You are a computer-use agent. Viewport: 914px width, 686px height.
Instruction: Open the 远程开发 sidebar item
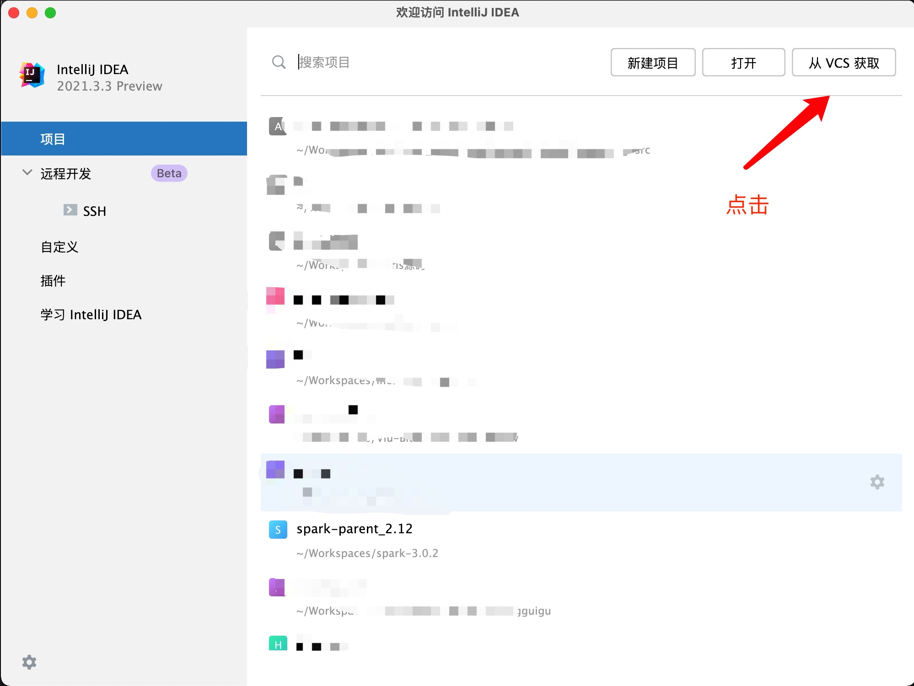point(66,174)
